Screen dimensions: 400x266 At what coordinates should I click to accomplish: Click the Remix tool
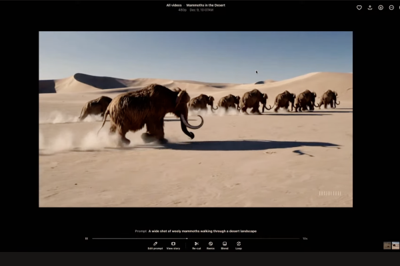(x=211, y=244)
